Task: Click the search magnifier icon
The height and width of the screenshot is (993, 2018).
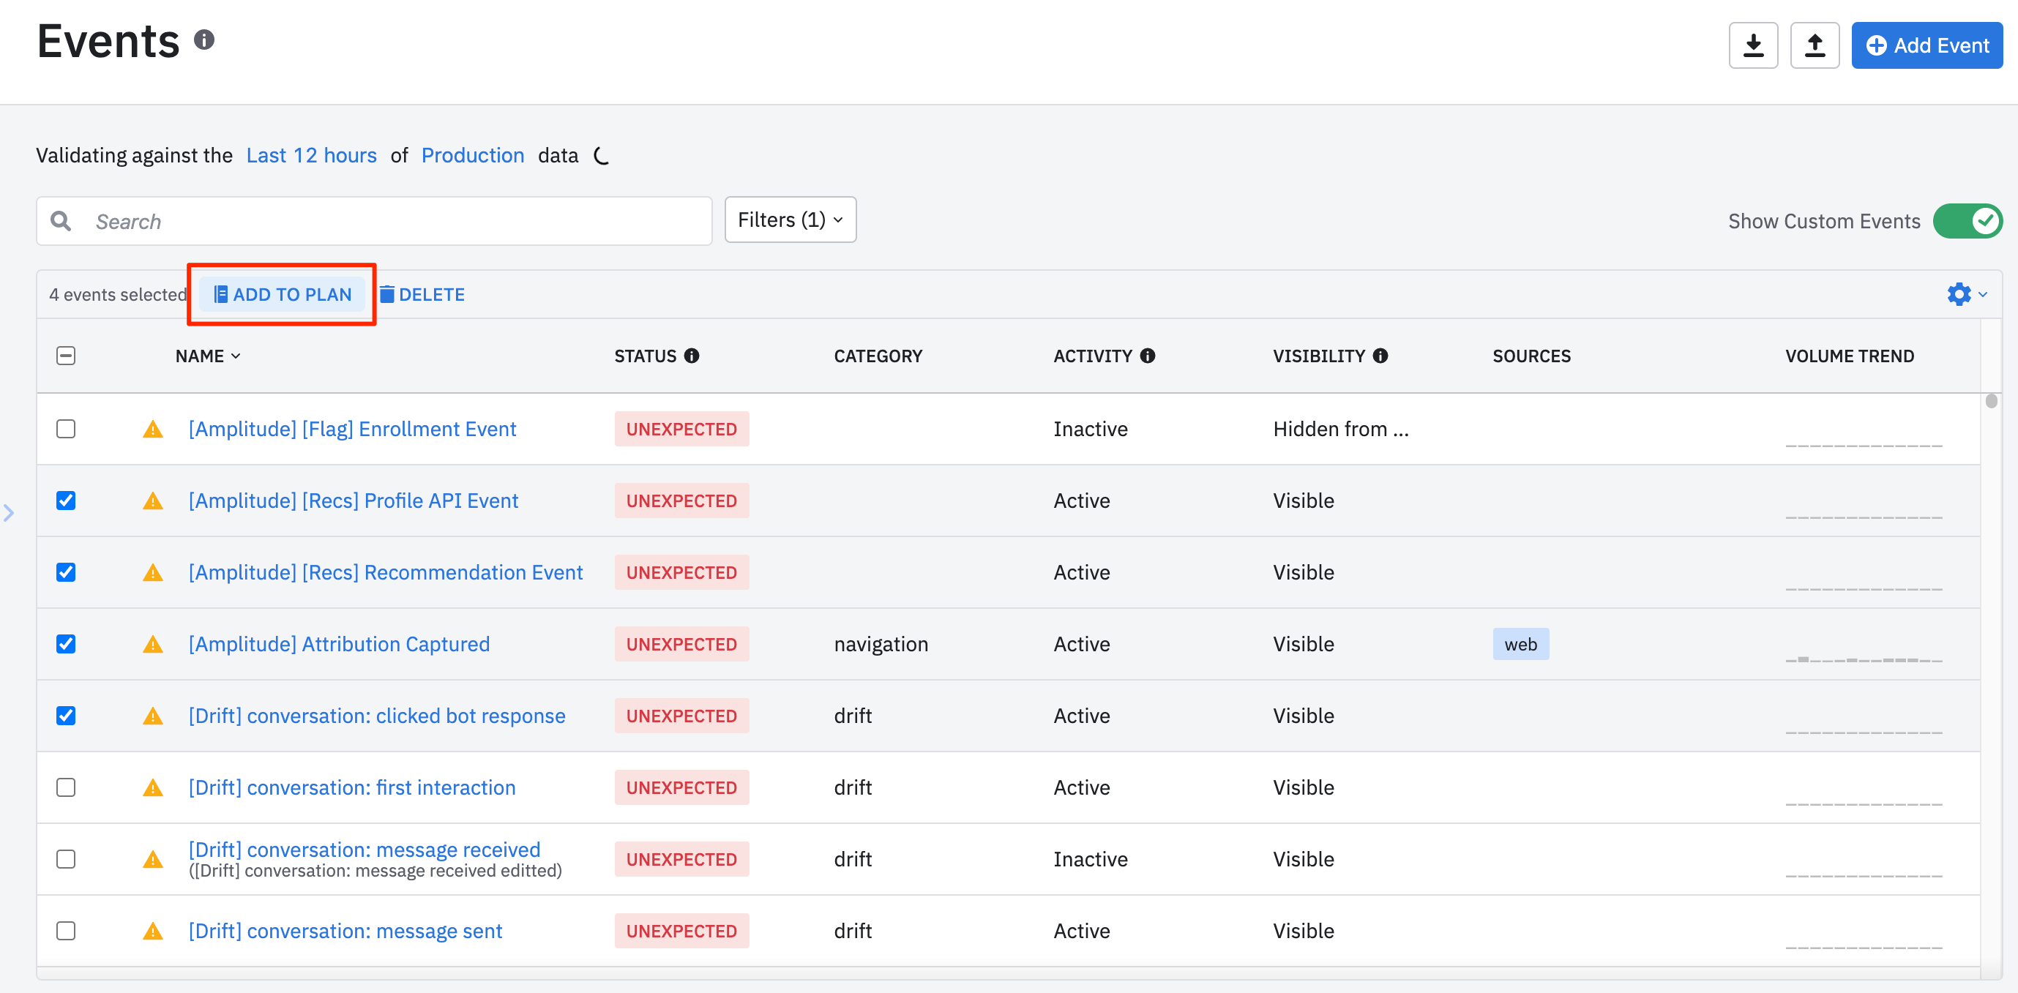Action: click(x=61, y=222)
